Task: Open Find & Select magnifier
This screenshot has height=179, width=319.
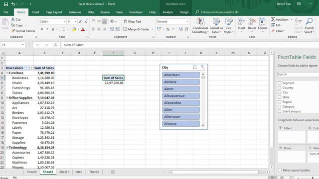Action: coord(309,25)
